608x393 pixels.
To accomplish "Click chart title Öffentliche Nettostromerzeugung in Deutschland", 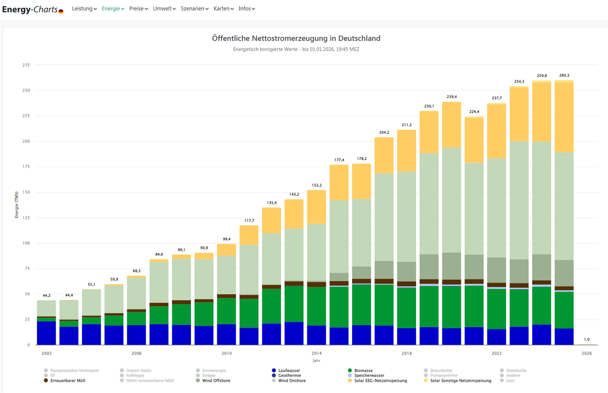I will click(296, 38).
